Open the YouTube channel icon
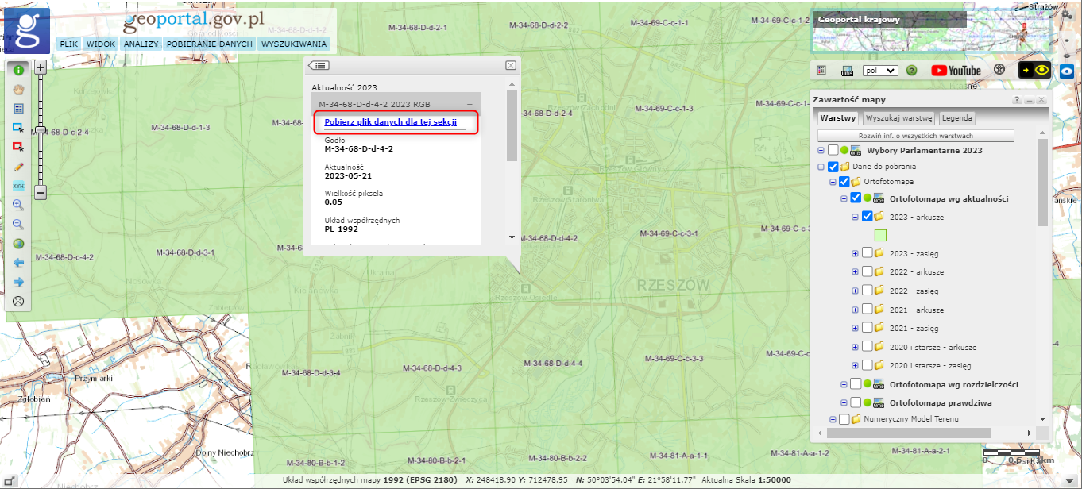The height and width of the screenshot is (489, 1082). click(956, 71)
